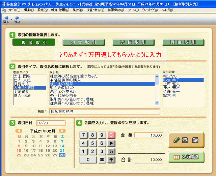Select 仮払金の精算 in 取引名 list
Screen dimensions: 216x176
coord(102,84)
